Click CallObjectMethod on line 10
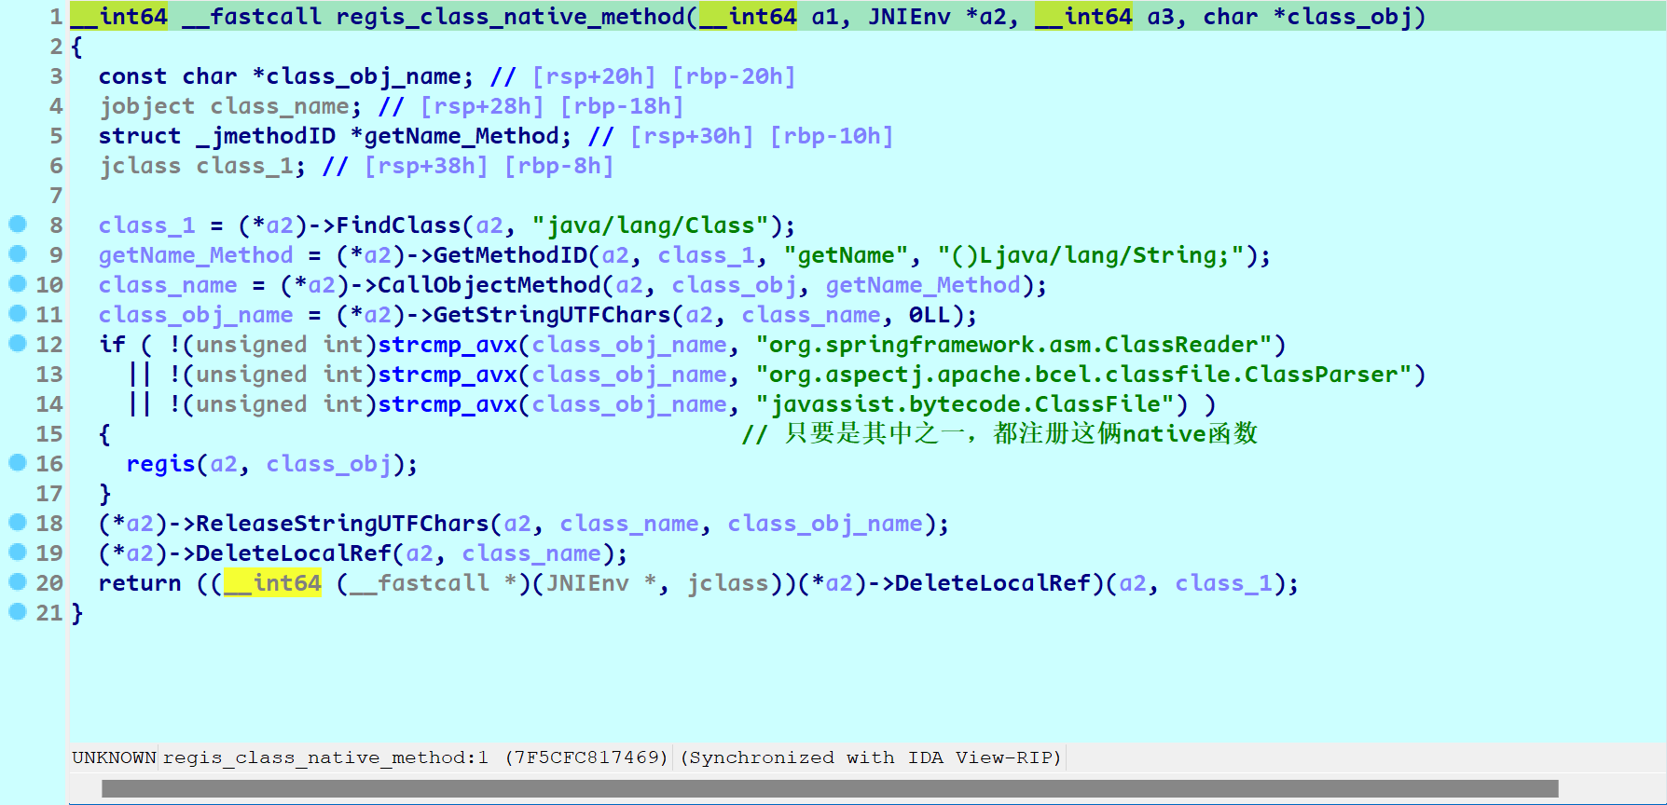Viewport: 1667px width, 805px height. (489, 285)
